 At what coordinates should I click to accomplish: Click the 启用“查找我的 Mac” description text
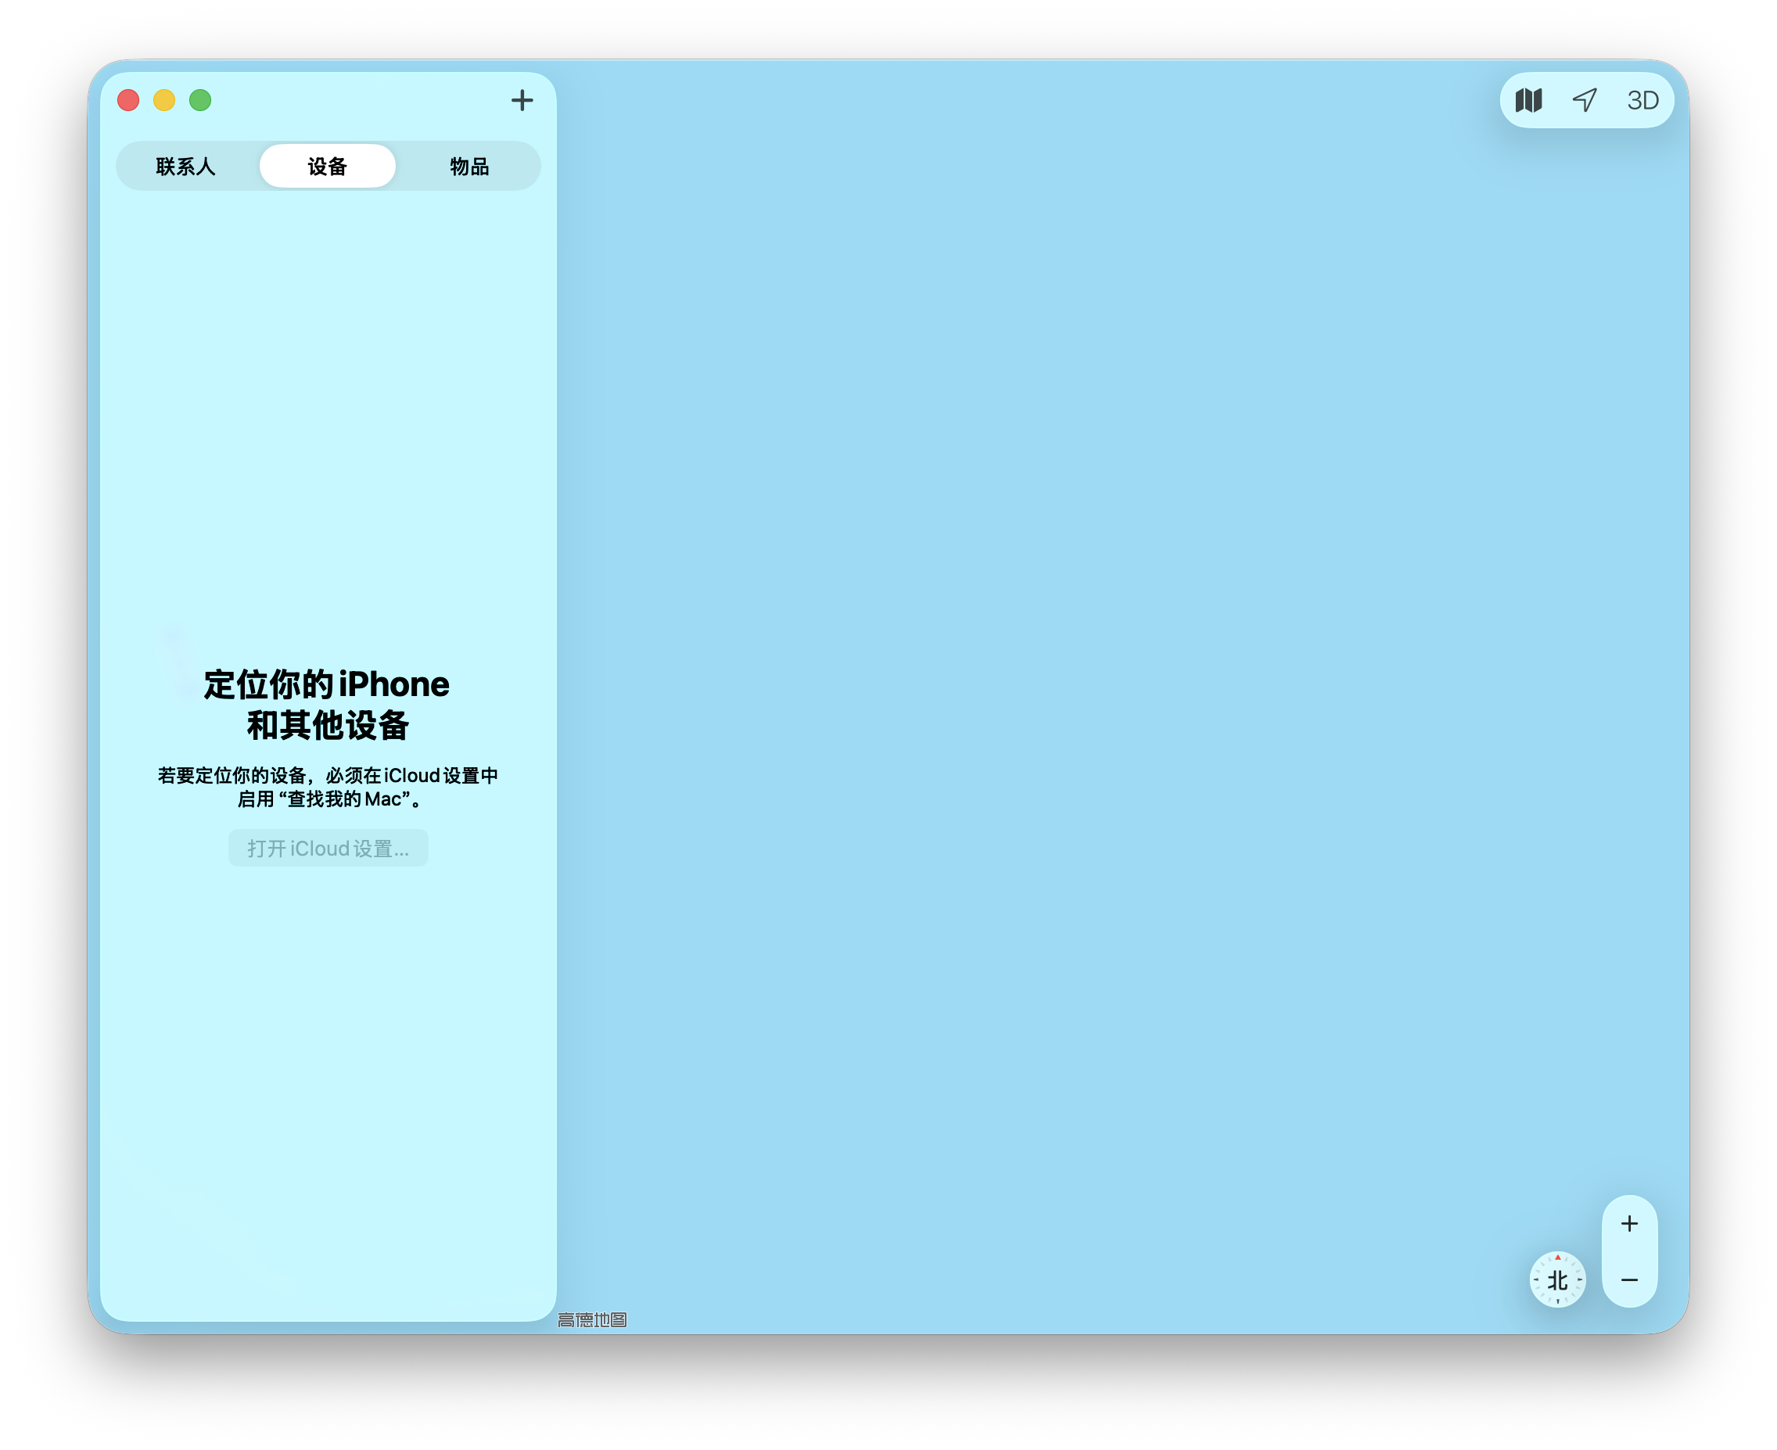coord(328,799)
